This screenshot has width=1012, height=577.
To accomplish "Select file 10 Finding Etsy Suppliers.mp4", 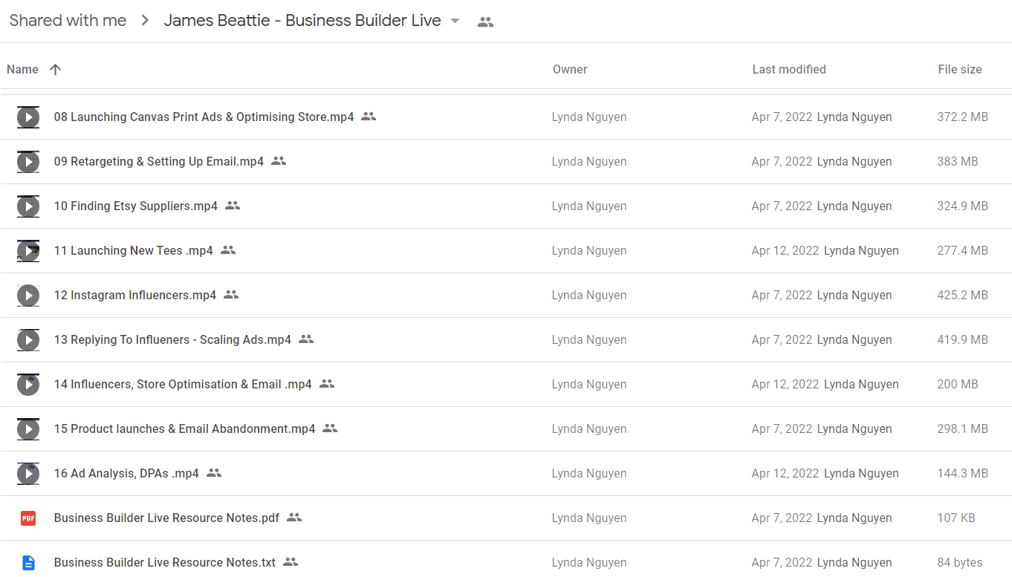I will click(136, 206).
